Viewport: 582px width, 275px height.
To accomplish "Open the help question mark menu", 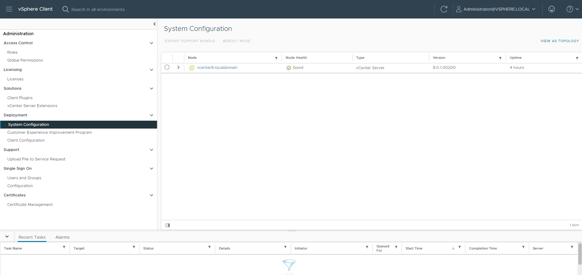I will tap(572, 9).
